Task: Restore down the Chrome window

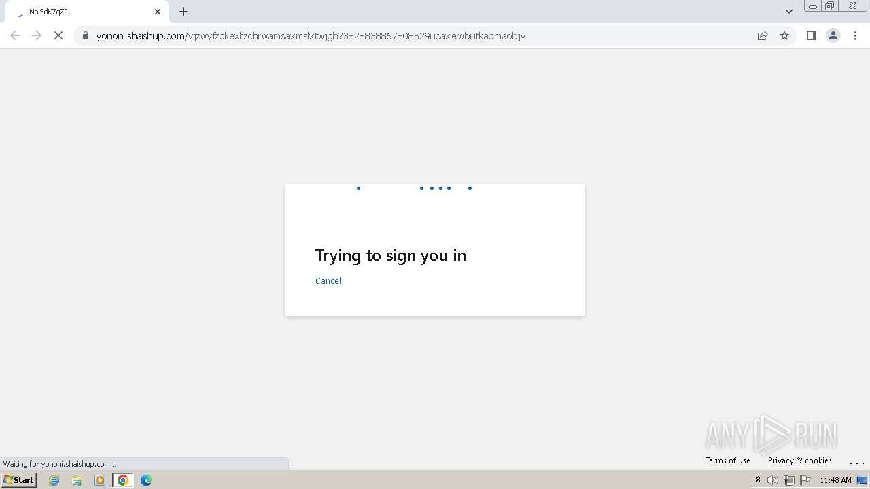Action: point(830,6)
